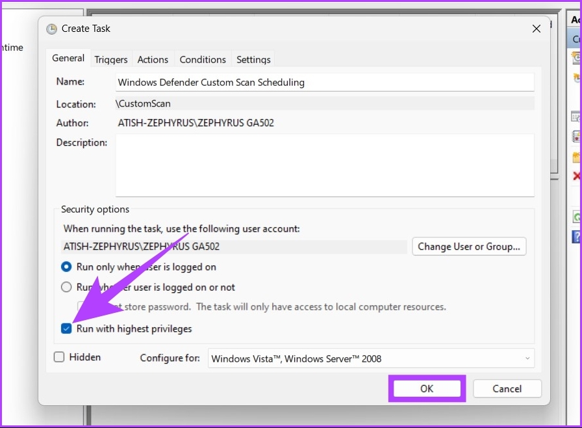The width and height of the screenshot is (582, 428).
Task: Select Run whether user is logged on or not
Action: (x=66, y=287)
